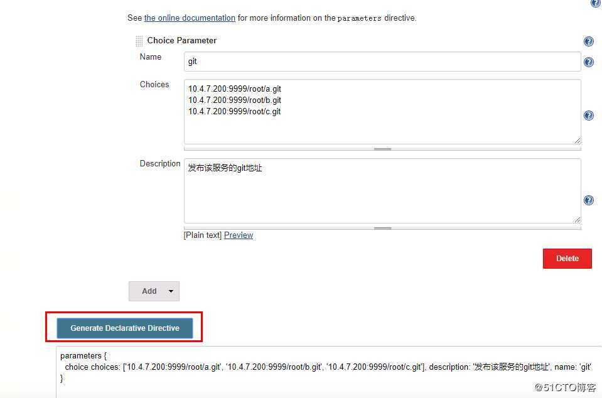This screenshot has height=398, width=602.
Task: Open the Add parameter dropdown
Action: [x=154, y=291]
